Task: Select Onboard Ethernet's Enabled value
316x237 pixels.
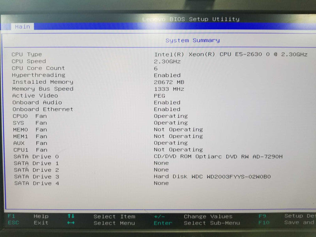Action: (x=167, y=109)
